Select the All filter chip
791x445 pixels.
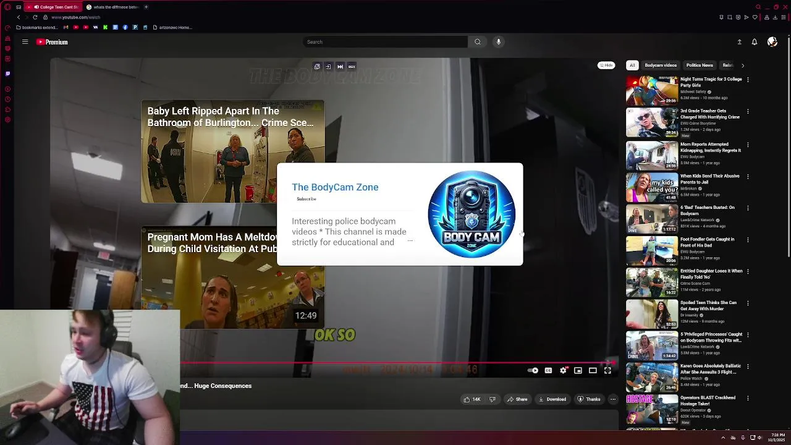(x=632, y=65)
